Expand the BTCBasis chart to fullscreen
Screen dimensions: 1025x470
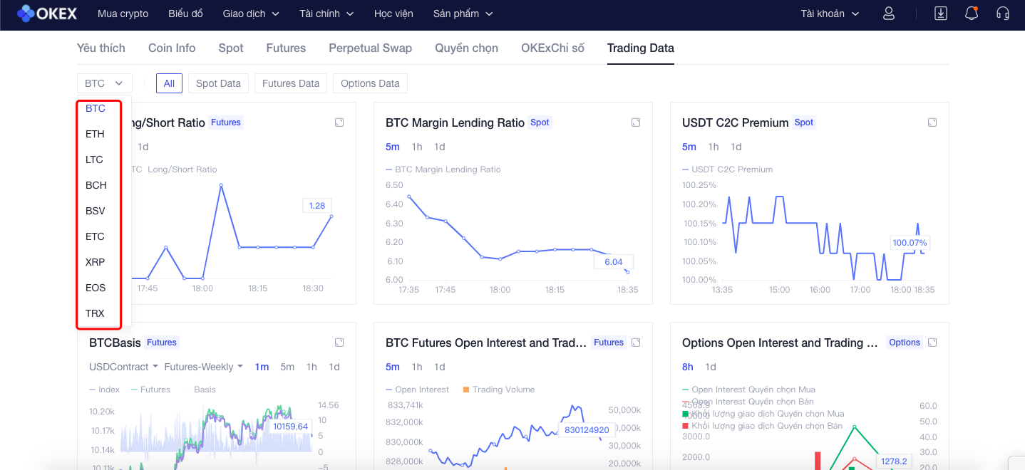(x=339, y=343)
